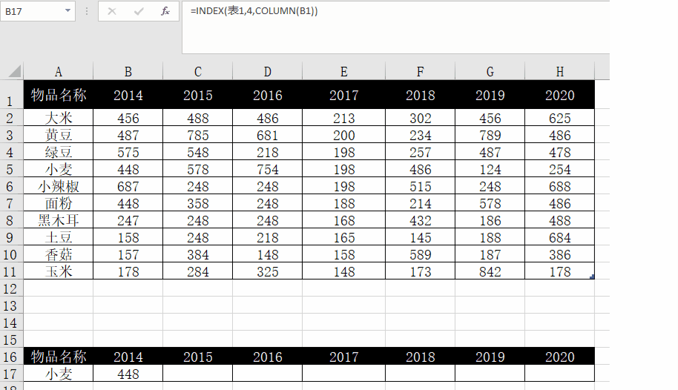The height and width of the screenshot is (390, 678).
Task: Click cell with value 515
Action: click(x=421, y=186)
